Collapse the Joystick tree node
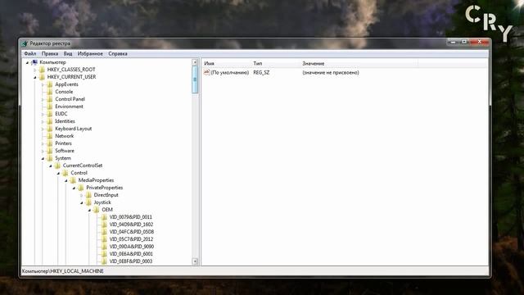 pyautogui.click(x=82, y=202)
